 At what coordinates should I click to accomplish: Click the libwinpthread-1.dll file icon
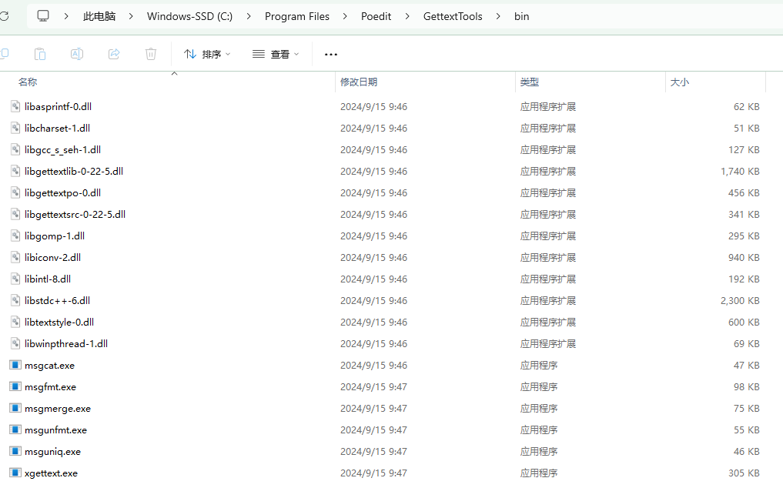pyautogui.click(x=15, y=343)
